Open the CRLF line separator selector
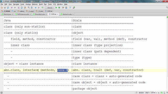Screen dimensions: 168x94 (148, 93)
